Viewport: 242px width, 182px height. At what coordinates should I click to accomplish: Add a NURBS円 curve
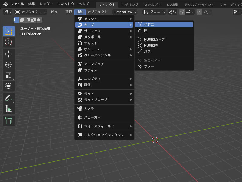click(164, 45)
